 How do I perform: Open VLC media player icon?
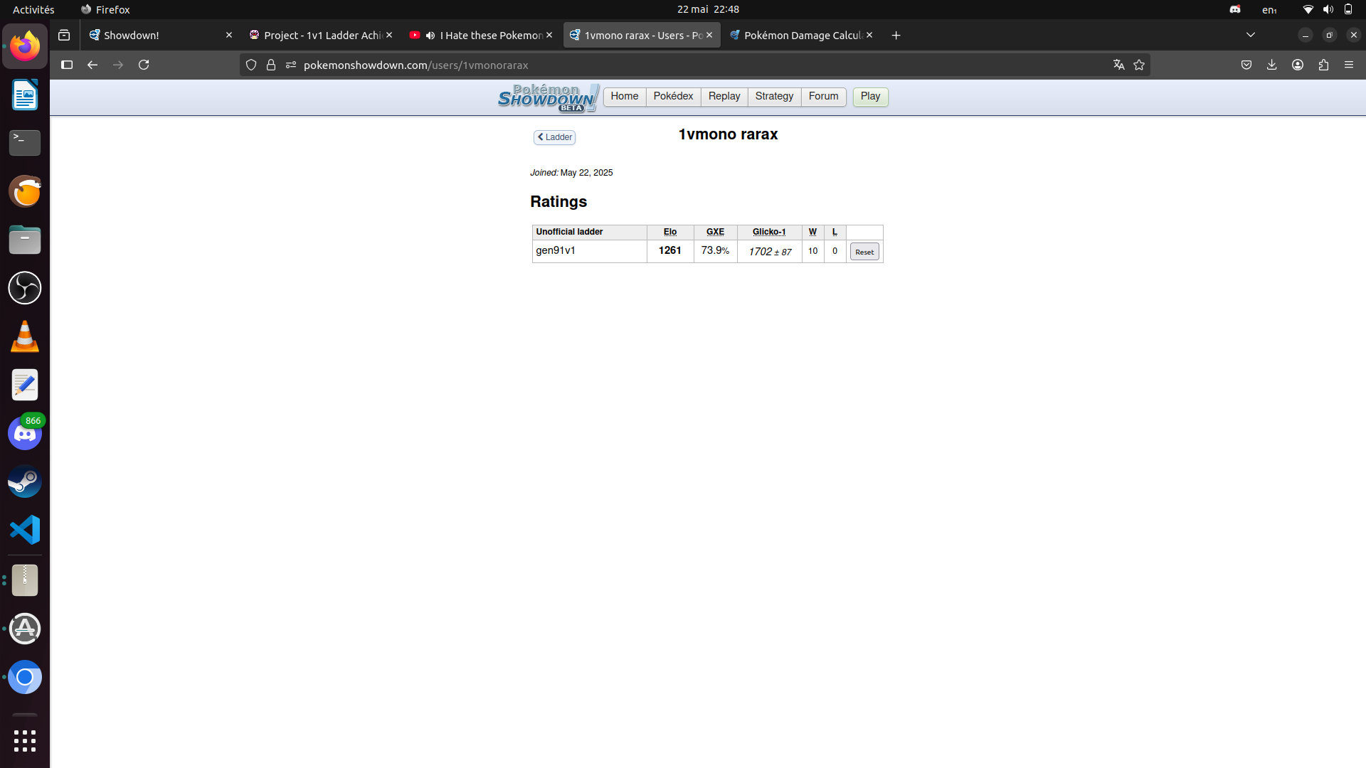[25, 336]
